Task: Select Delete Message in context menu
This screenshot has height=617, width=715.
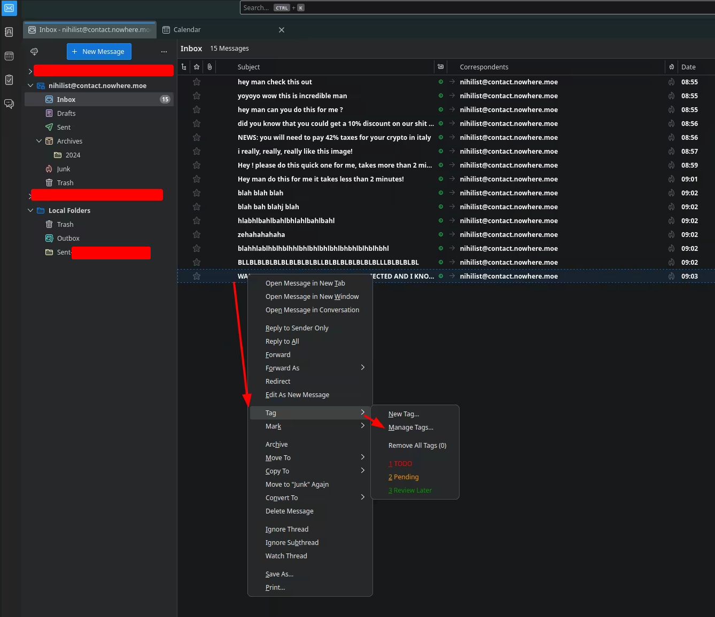Action: pos(289,511)
